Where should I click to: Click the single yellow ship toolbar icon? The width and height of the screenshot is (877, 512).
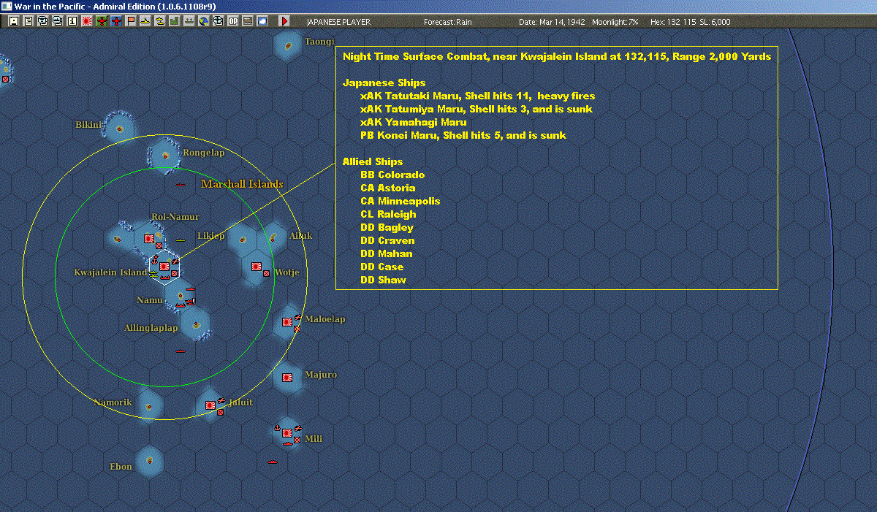tap(145, 21)
